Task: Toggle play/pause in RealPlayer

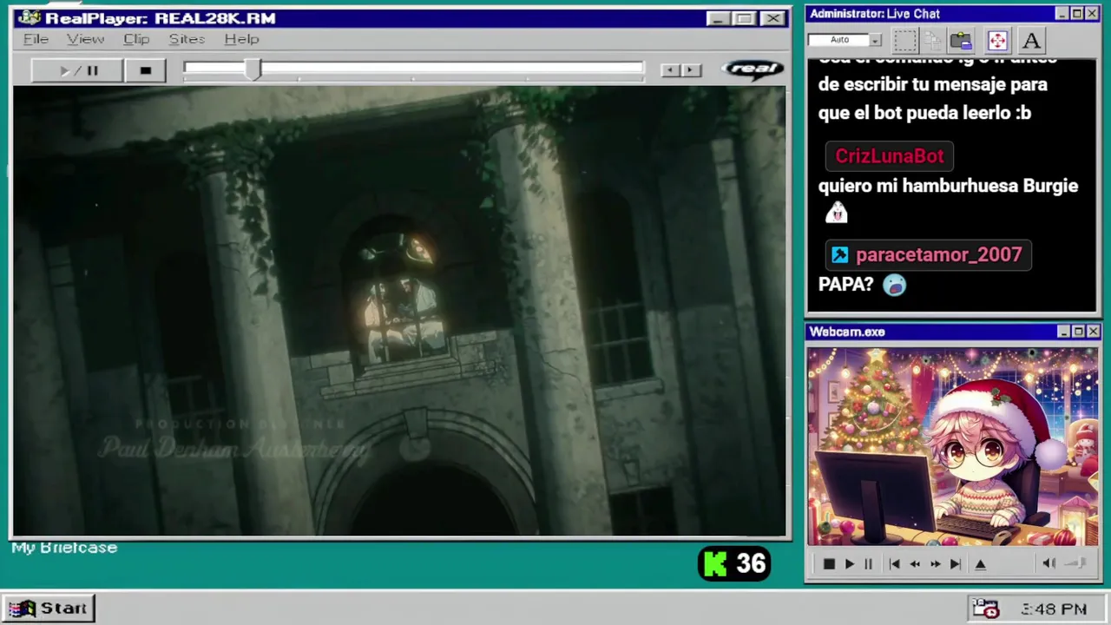Action: [76, 70]
